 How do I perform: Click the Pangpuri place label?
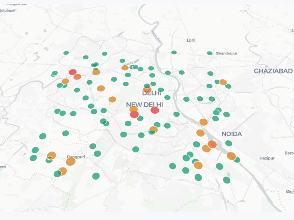point(76,157)
